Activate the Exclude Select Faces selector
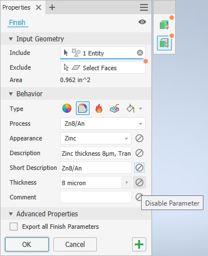This screenshot has height=256, width=208. click(103, 67)
